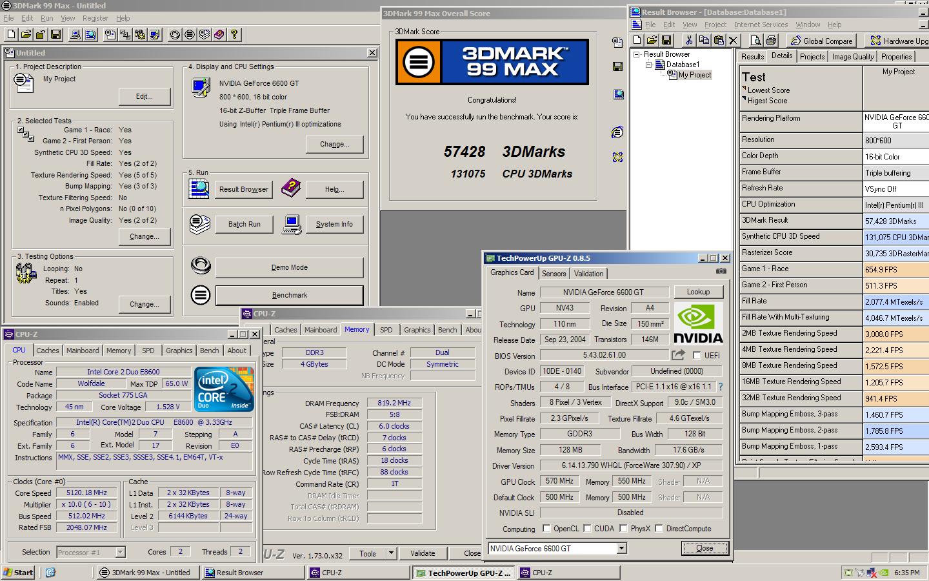Screen dimensions: 929x581
Task: Click Open project icon in 3DMark toolbar
Action: point(26,34)
